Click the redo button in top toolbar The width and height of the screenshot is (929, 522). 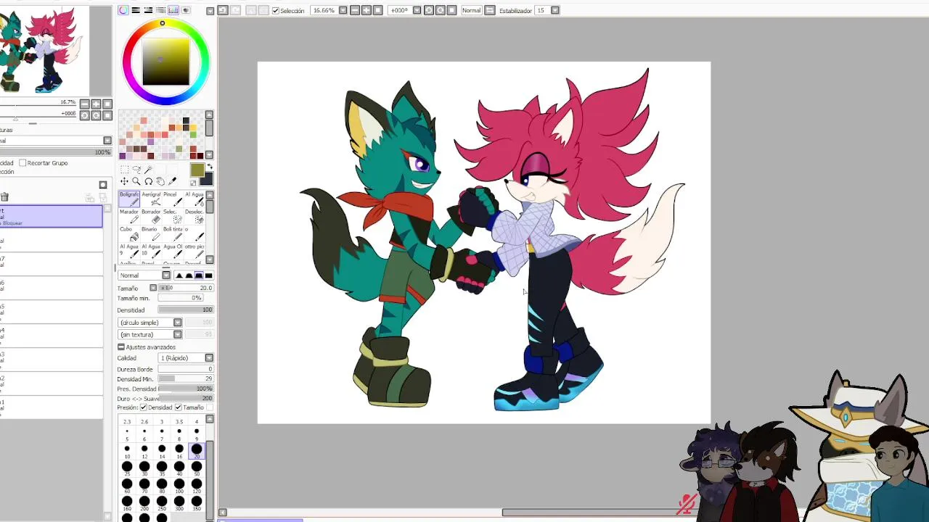(x=235, y=10)
